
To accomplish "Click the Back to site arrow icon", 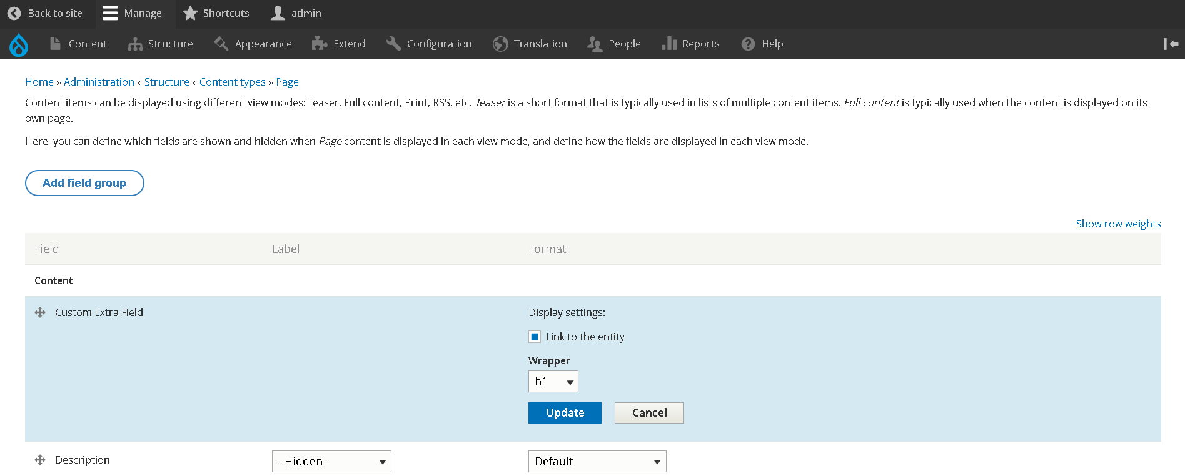I will (14, 13).
